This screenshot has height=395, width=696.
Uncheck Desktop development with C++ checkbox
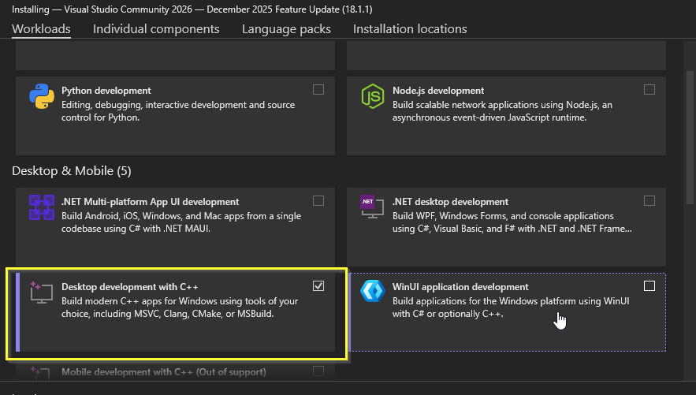pyautogui.click(x=318, y=285)
